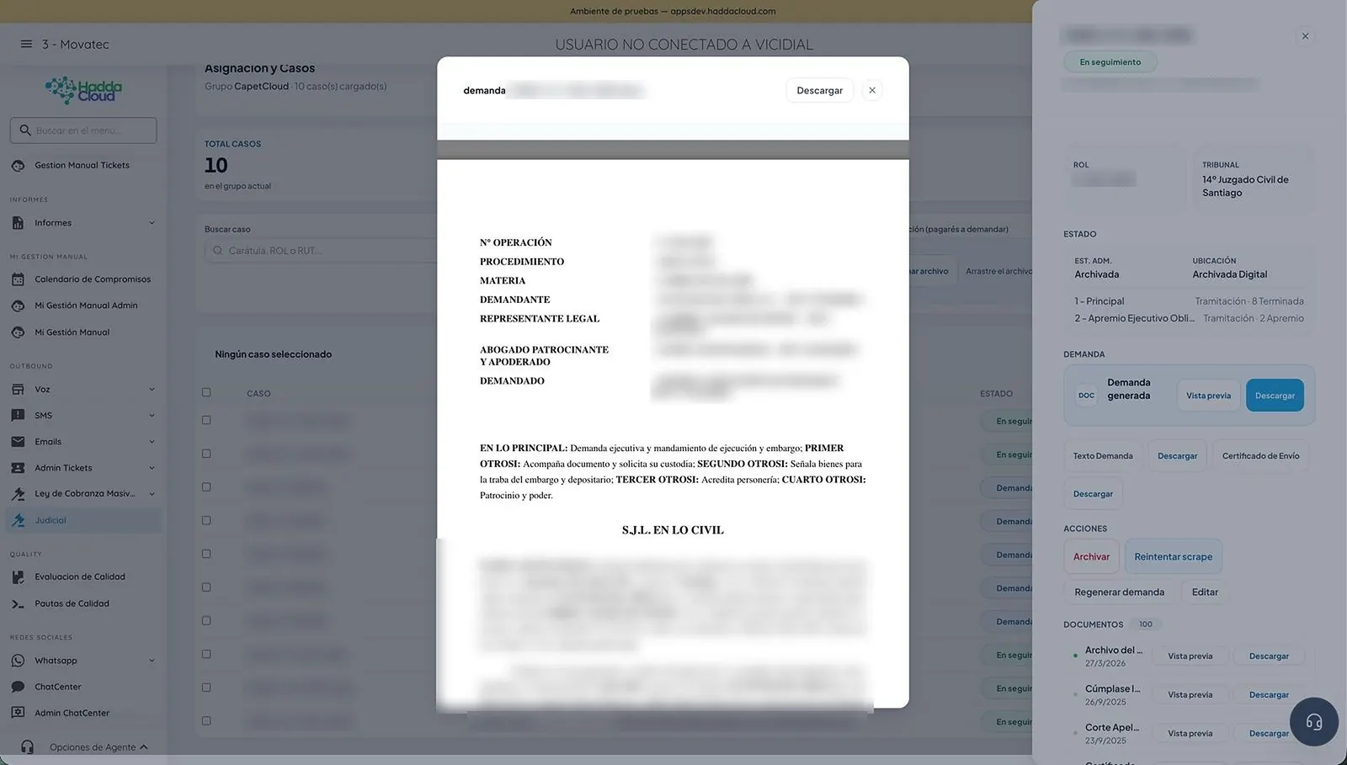The height and width of the screenshot is (765, 1347).
Task: Open the floating headset support button
Action: tap(1313, 722)
